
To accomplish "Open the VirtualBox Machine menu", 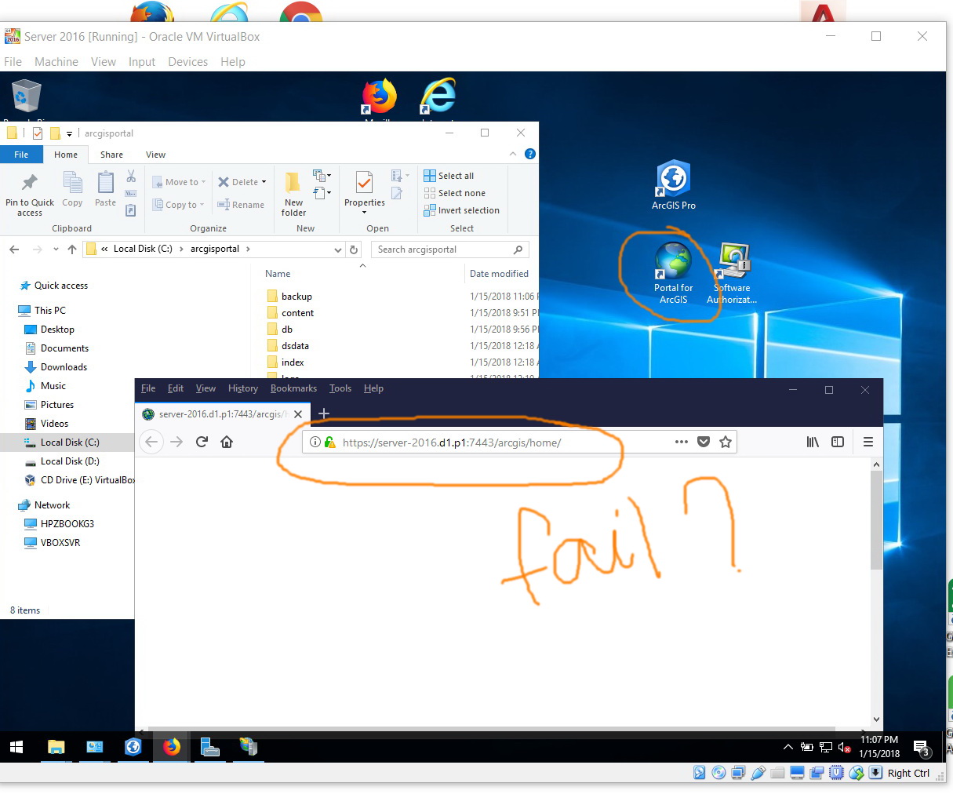I will click(x=56, y=62).
